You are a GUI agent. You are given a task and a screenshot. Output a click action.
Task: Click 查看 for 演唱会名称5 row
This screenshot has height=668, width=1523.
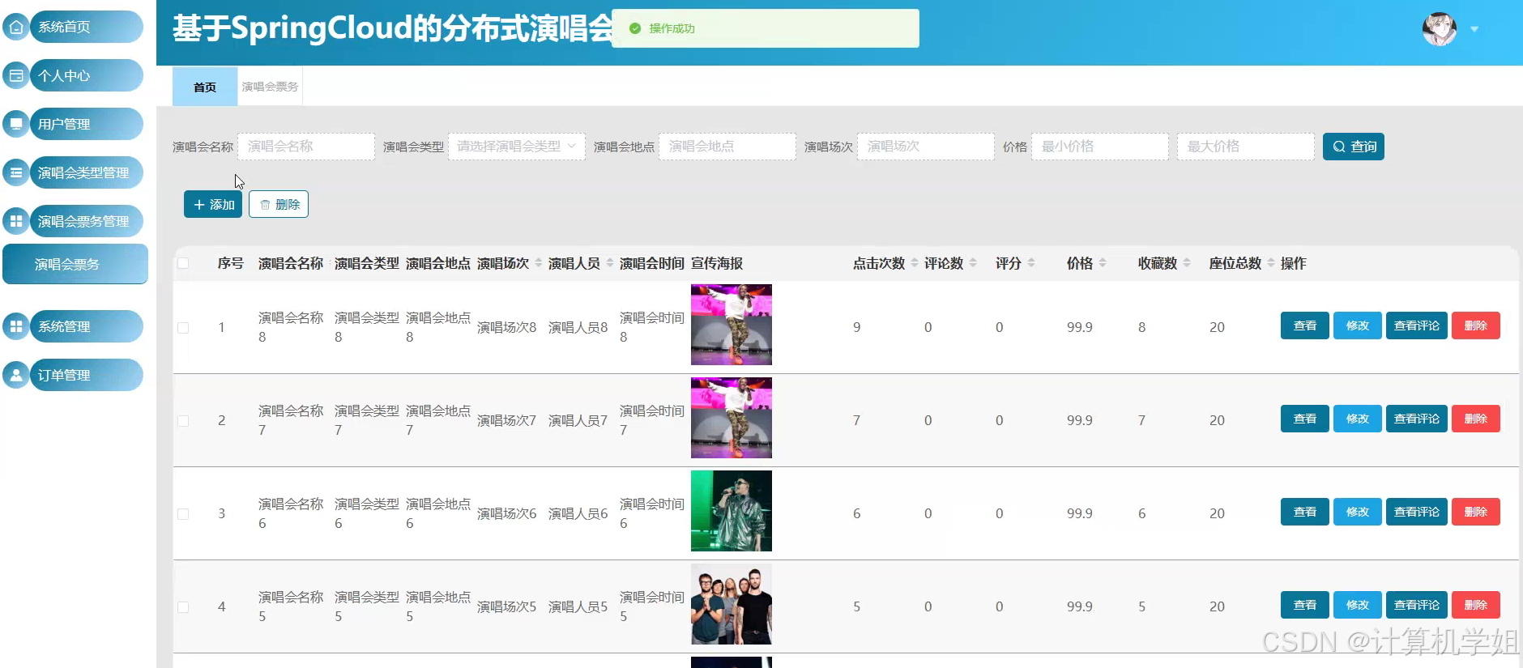coord(1304,605)
